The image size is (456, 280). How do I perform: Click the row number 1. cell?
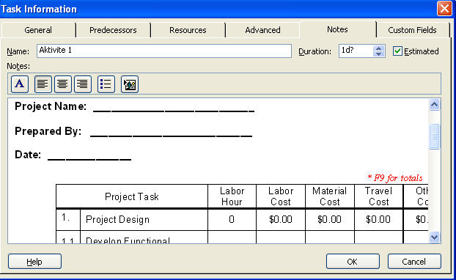(68, 219)
